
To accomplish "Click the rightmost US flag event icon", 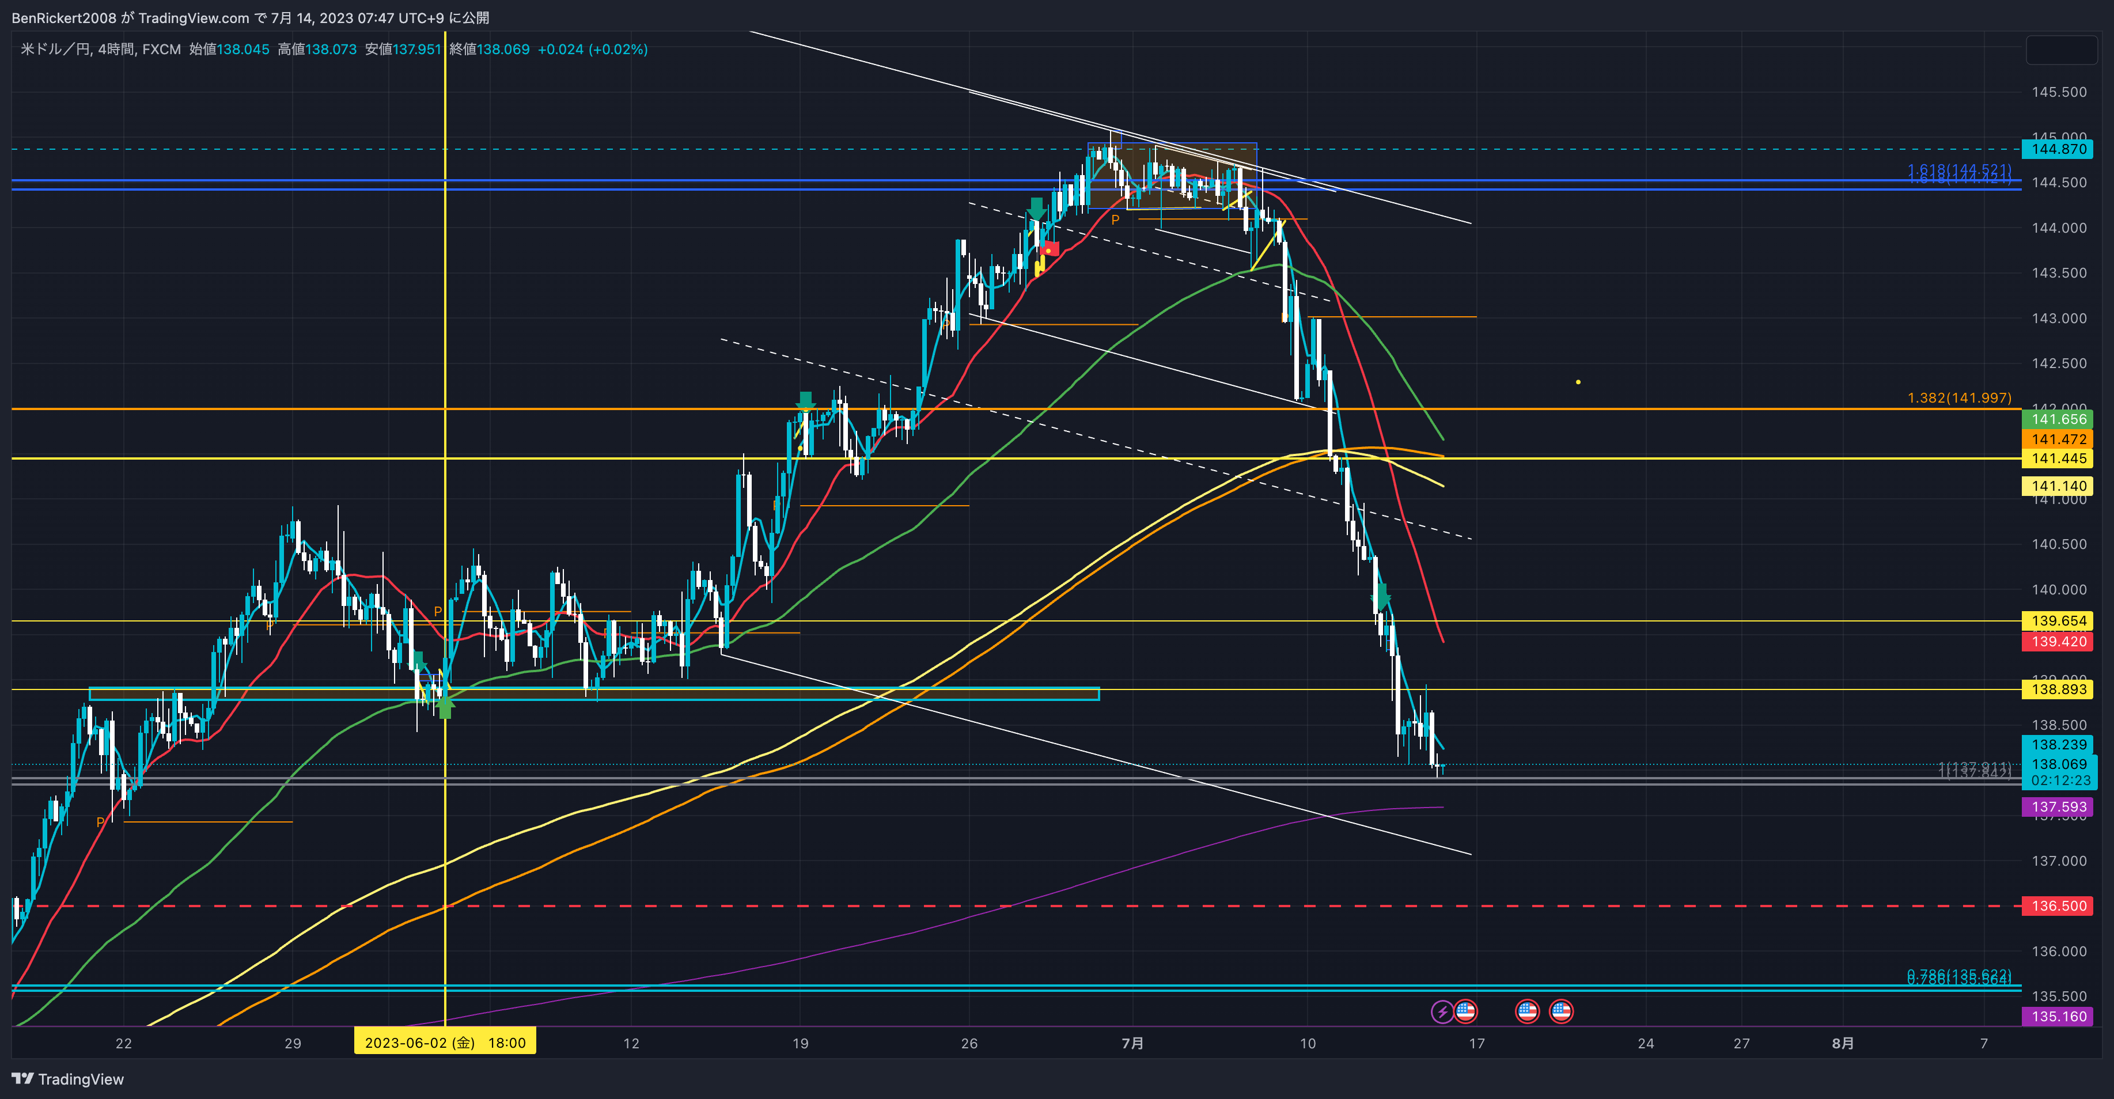I will click(1561, 1011).
